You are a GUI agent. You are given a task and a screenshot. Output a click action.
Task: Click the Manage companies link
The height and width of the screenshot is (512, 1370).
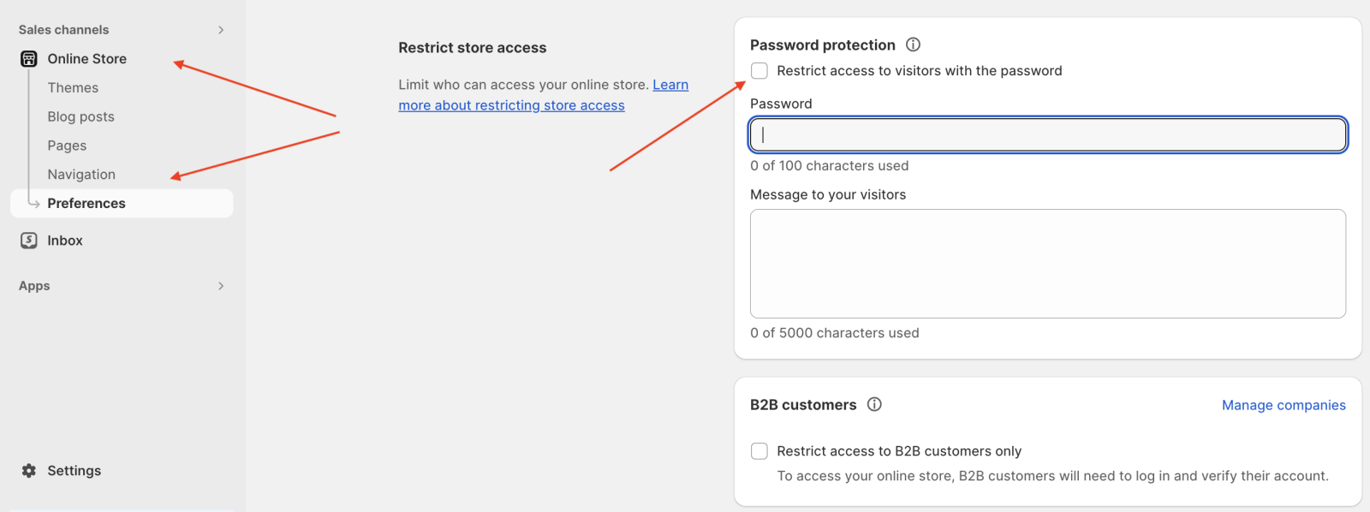pos(1284,404)
